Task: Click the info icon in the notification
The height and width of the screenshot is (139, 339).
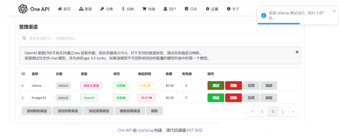Action: 264,16
